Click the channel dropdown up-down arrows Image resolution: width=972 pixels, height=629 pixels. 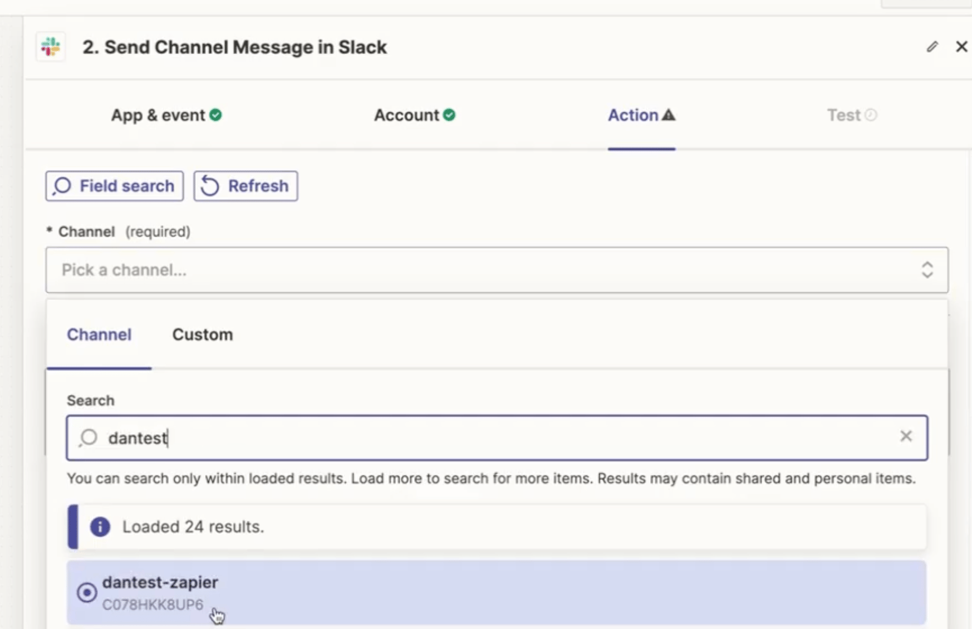tap(927, 270)
